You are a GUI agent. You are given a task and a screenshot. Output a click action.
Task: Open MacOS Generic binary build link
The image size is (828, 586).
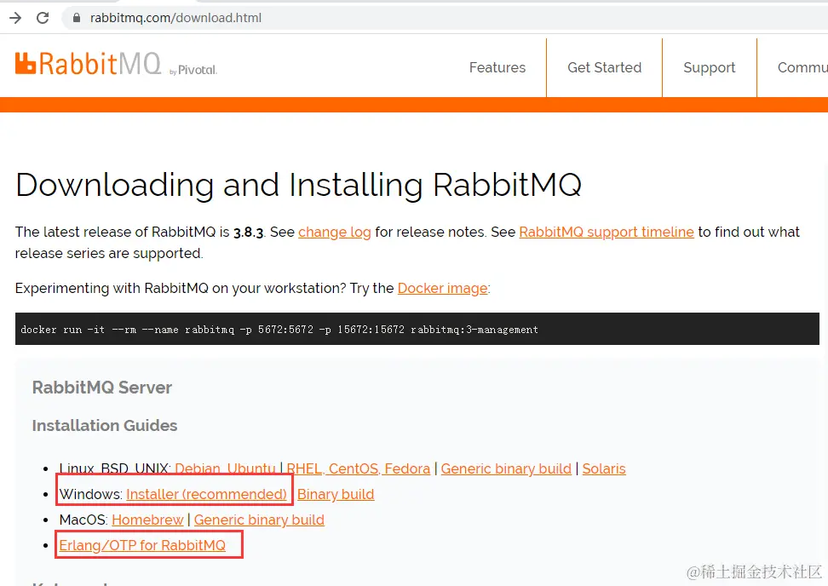(x=259, y=520)
